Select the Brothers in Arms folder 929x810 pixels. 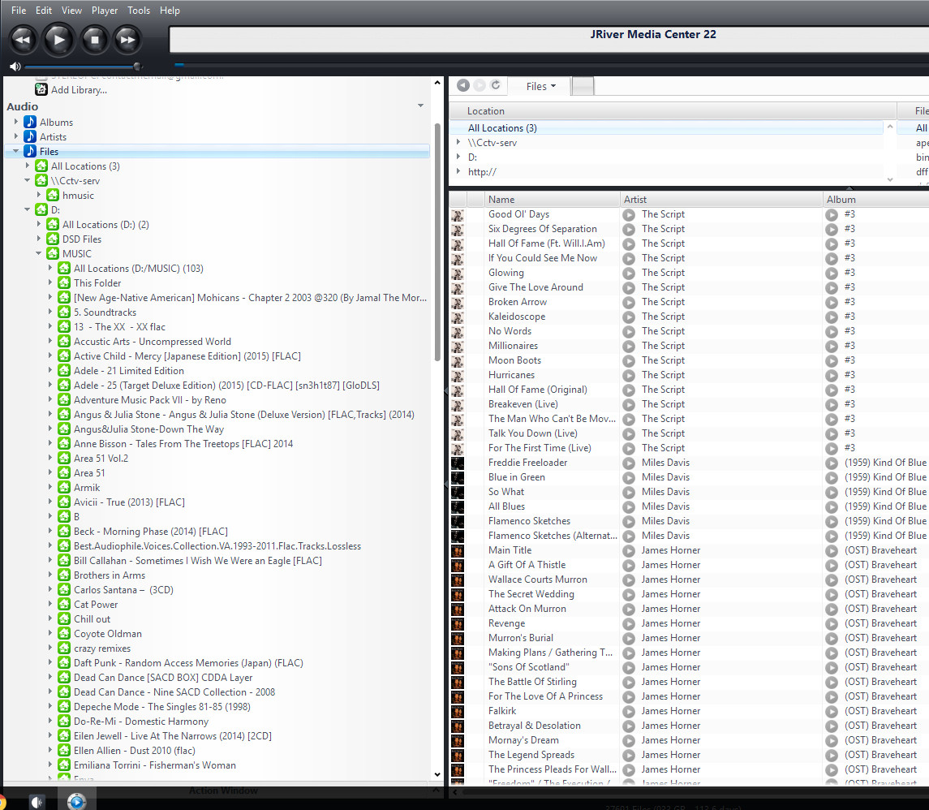click(109, 575)
